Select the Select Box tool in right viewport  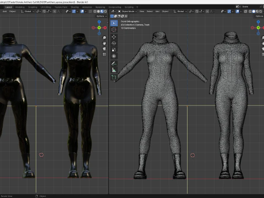[114, 23]
